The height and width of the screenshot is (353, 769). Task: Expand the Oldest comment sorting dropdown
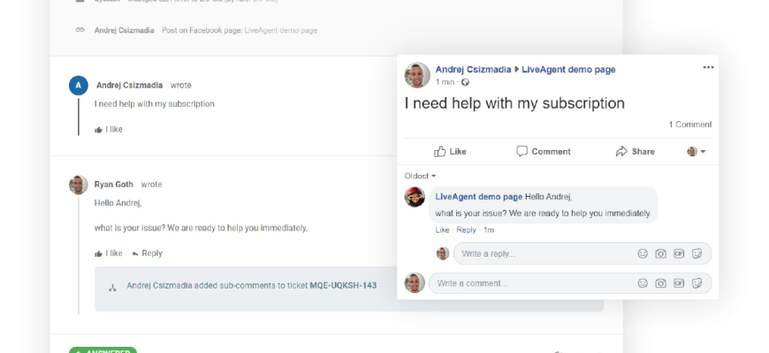point(421,176)
